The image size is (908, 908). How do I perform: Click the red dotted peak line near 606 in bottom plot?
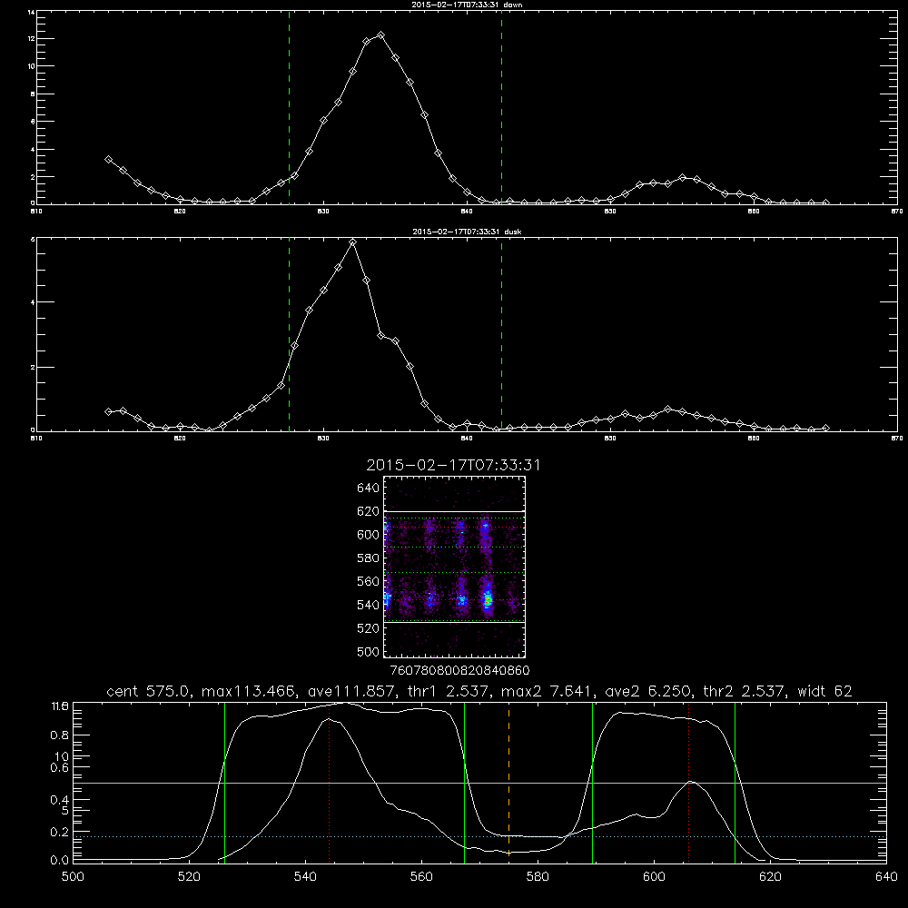688,782
